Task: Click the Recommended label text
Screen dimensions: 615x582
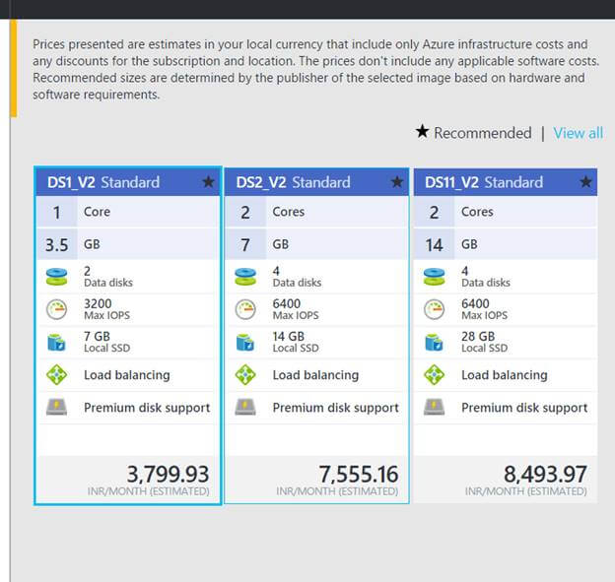Action: [x=483, y=133]
